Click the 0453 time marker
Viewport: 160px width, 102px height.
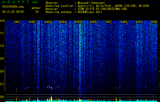click(48, 22)
